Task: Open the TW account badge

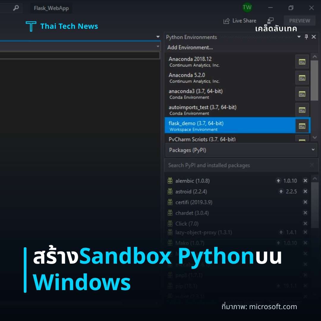Action: click(x=247, y=7)
